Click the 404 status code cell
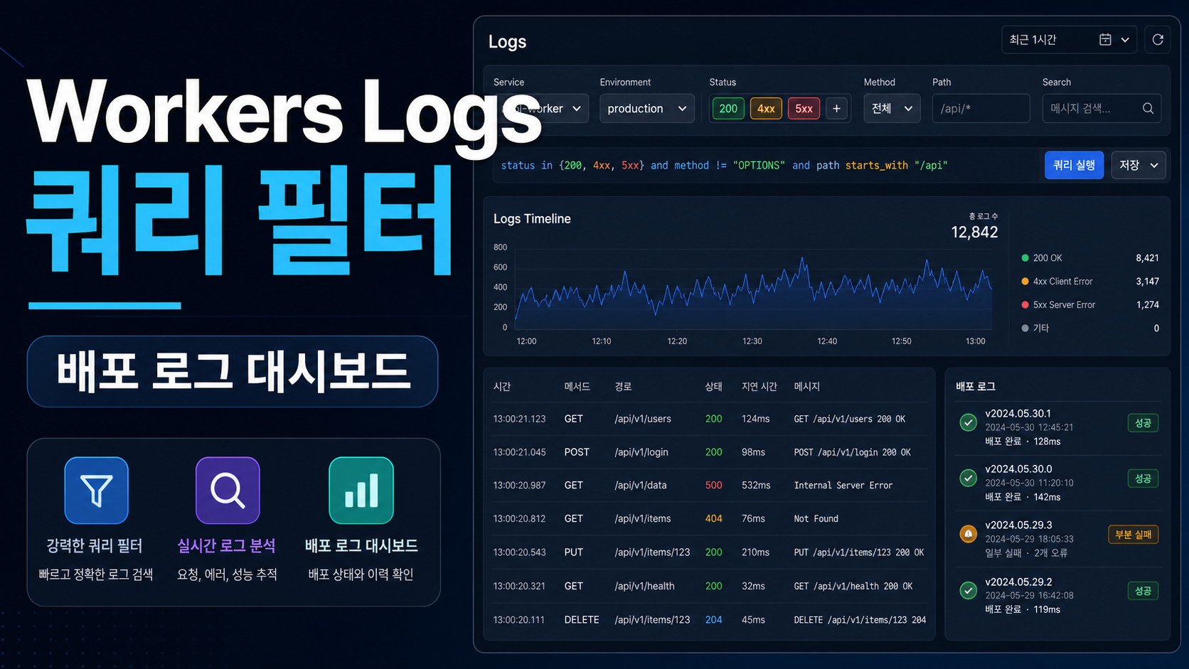This screenshot has height=669, width=1189. pyautogui.click(x=713, y=519)
